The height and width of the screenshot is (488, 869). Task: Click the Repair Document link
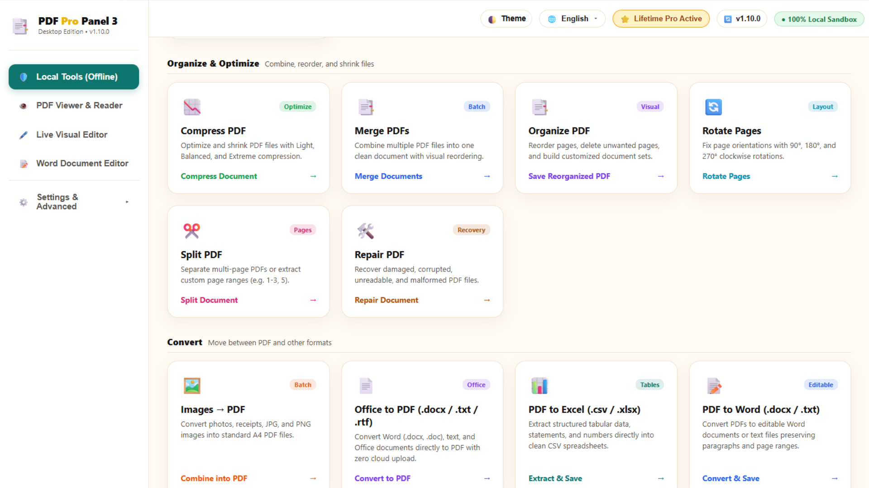point(386,300)
